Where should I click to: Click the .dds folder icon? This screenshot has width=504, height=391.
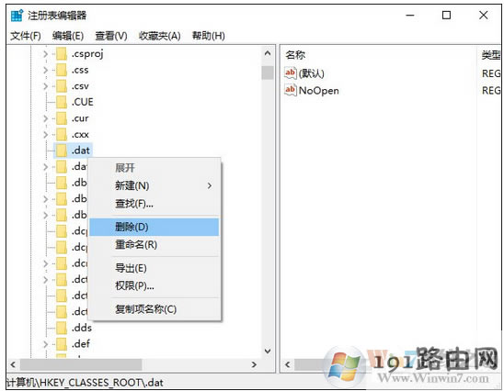tap(61, 328)
